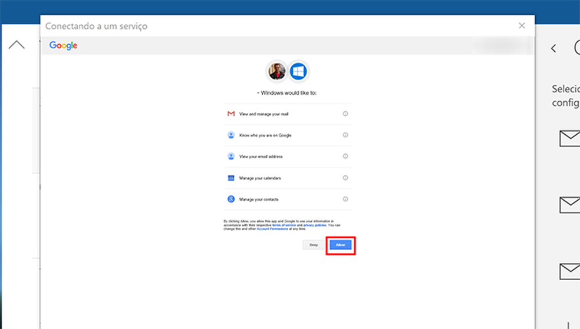Image resolution: width=580 pixels, height=329 pixels.
Task: Click the 'View your email address' text
Action: (261, 157)
